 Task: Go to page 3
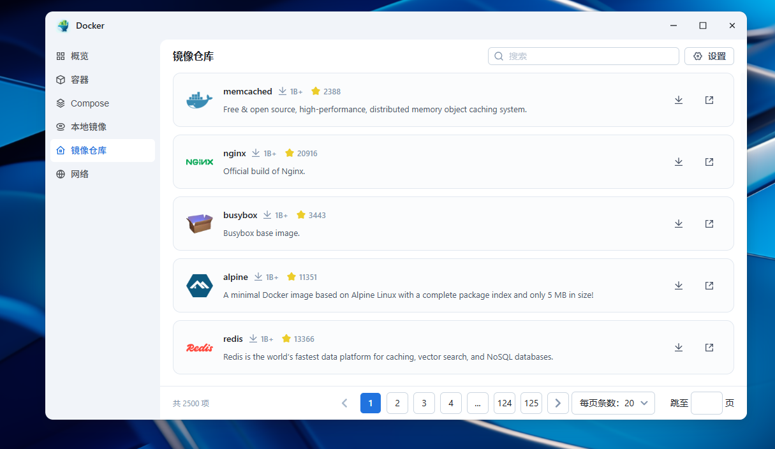[424, 403]
